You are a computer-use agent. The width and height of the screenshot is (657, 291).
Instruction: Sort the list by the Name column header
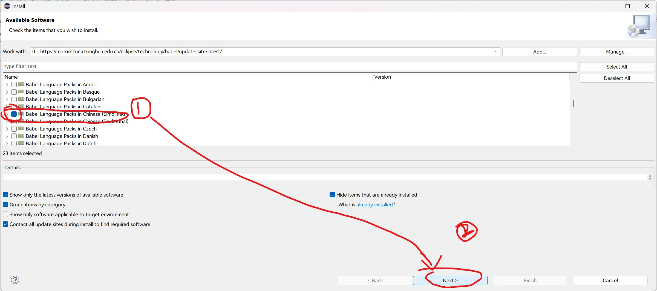pyautogui.click(x=11, y=77)
